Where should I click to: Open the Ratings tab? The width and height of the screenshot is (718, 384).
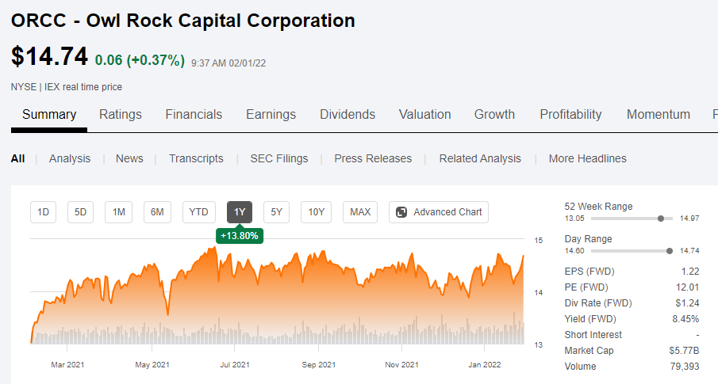121,114
